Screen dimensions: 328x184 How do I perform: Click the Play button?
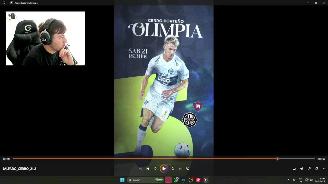coord(164,169)
